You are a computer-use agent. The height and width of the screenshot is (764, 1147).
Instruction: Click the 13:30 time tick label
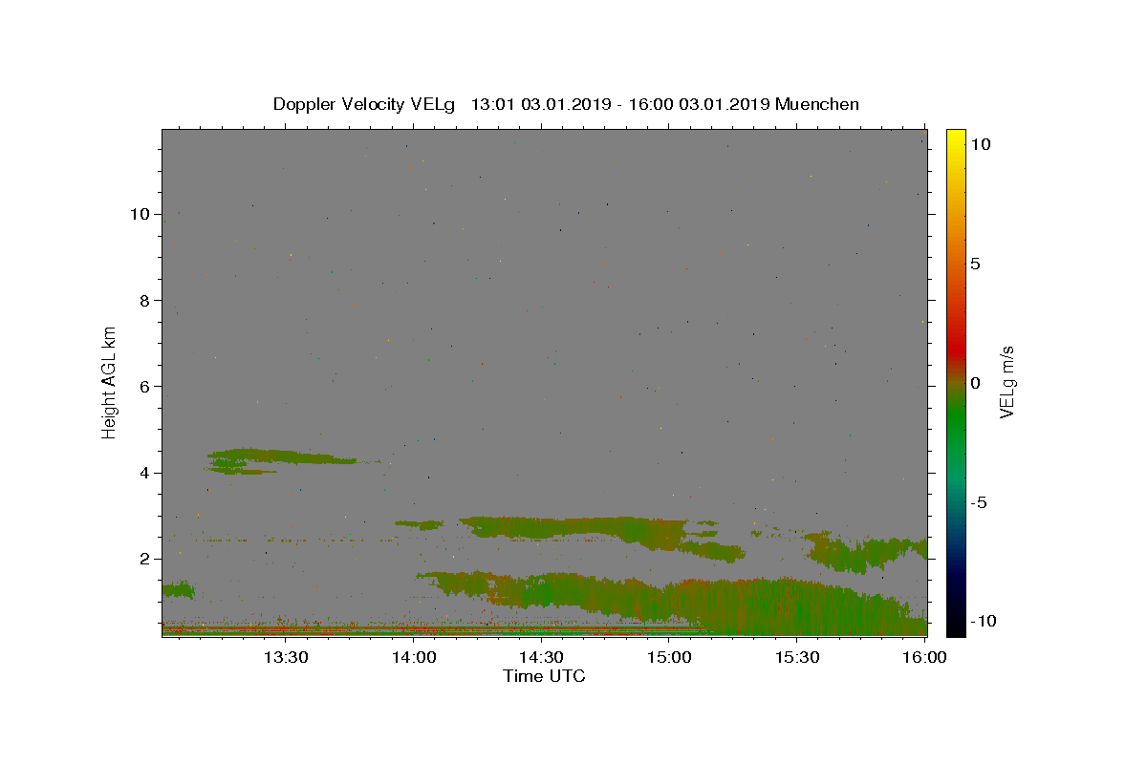(x=286, y=657)
